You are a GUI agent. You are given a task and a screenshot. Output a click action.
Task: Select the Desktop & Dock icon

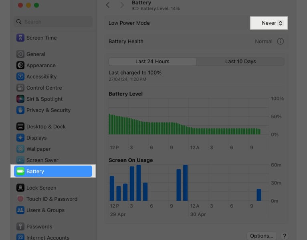[x=20, y=126]
